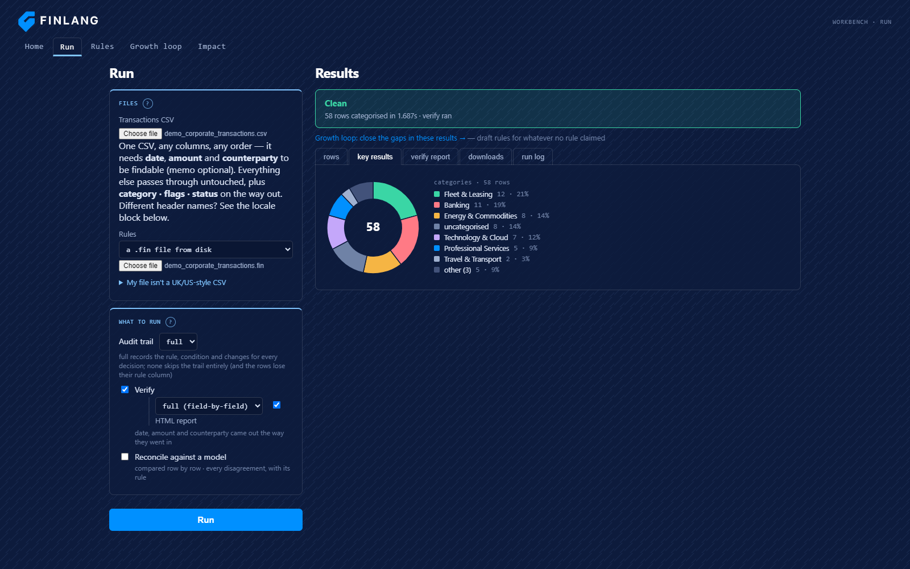This screenshot has height=569, width=910.
Task: Open the Impact nav tab
Action: pyautogui.click(x=212, y=47)
